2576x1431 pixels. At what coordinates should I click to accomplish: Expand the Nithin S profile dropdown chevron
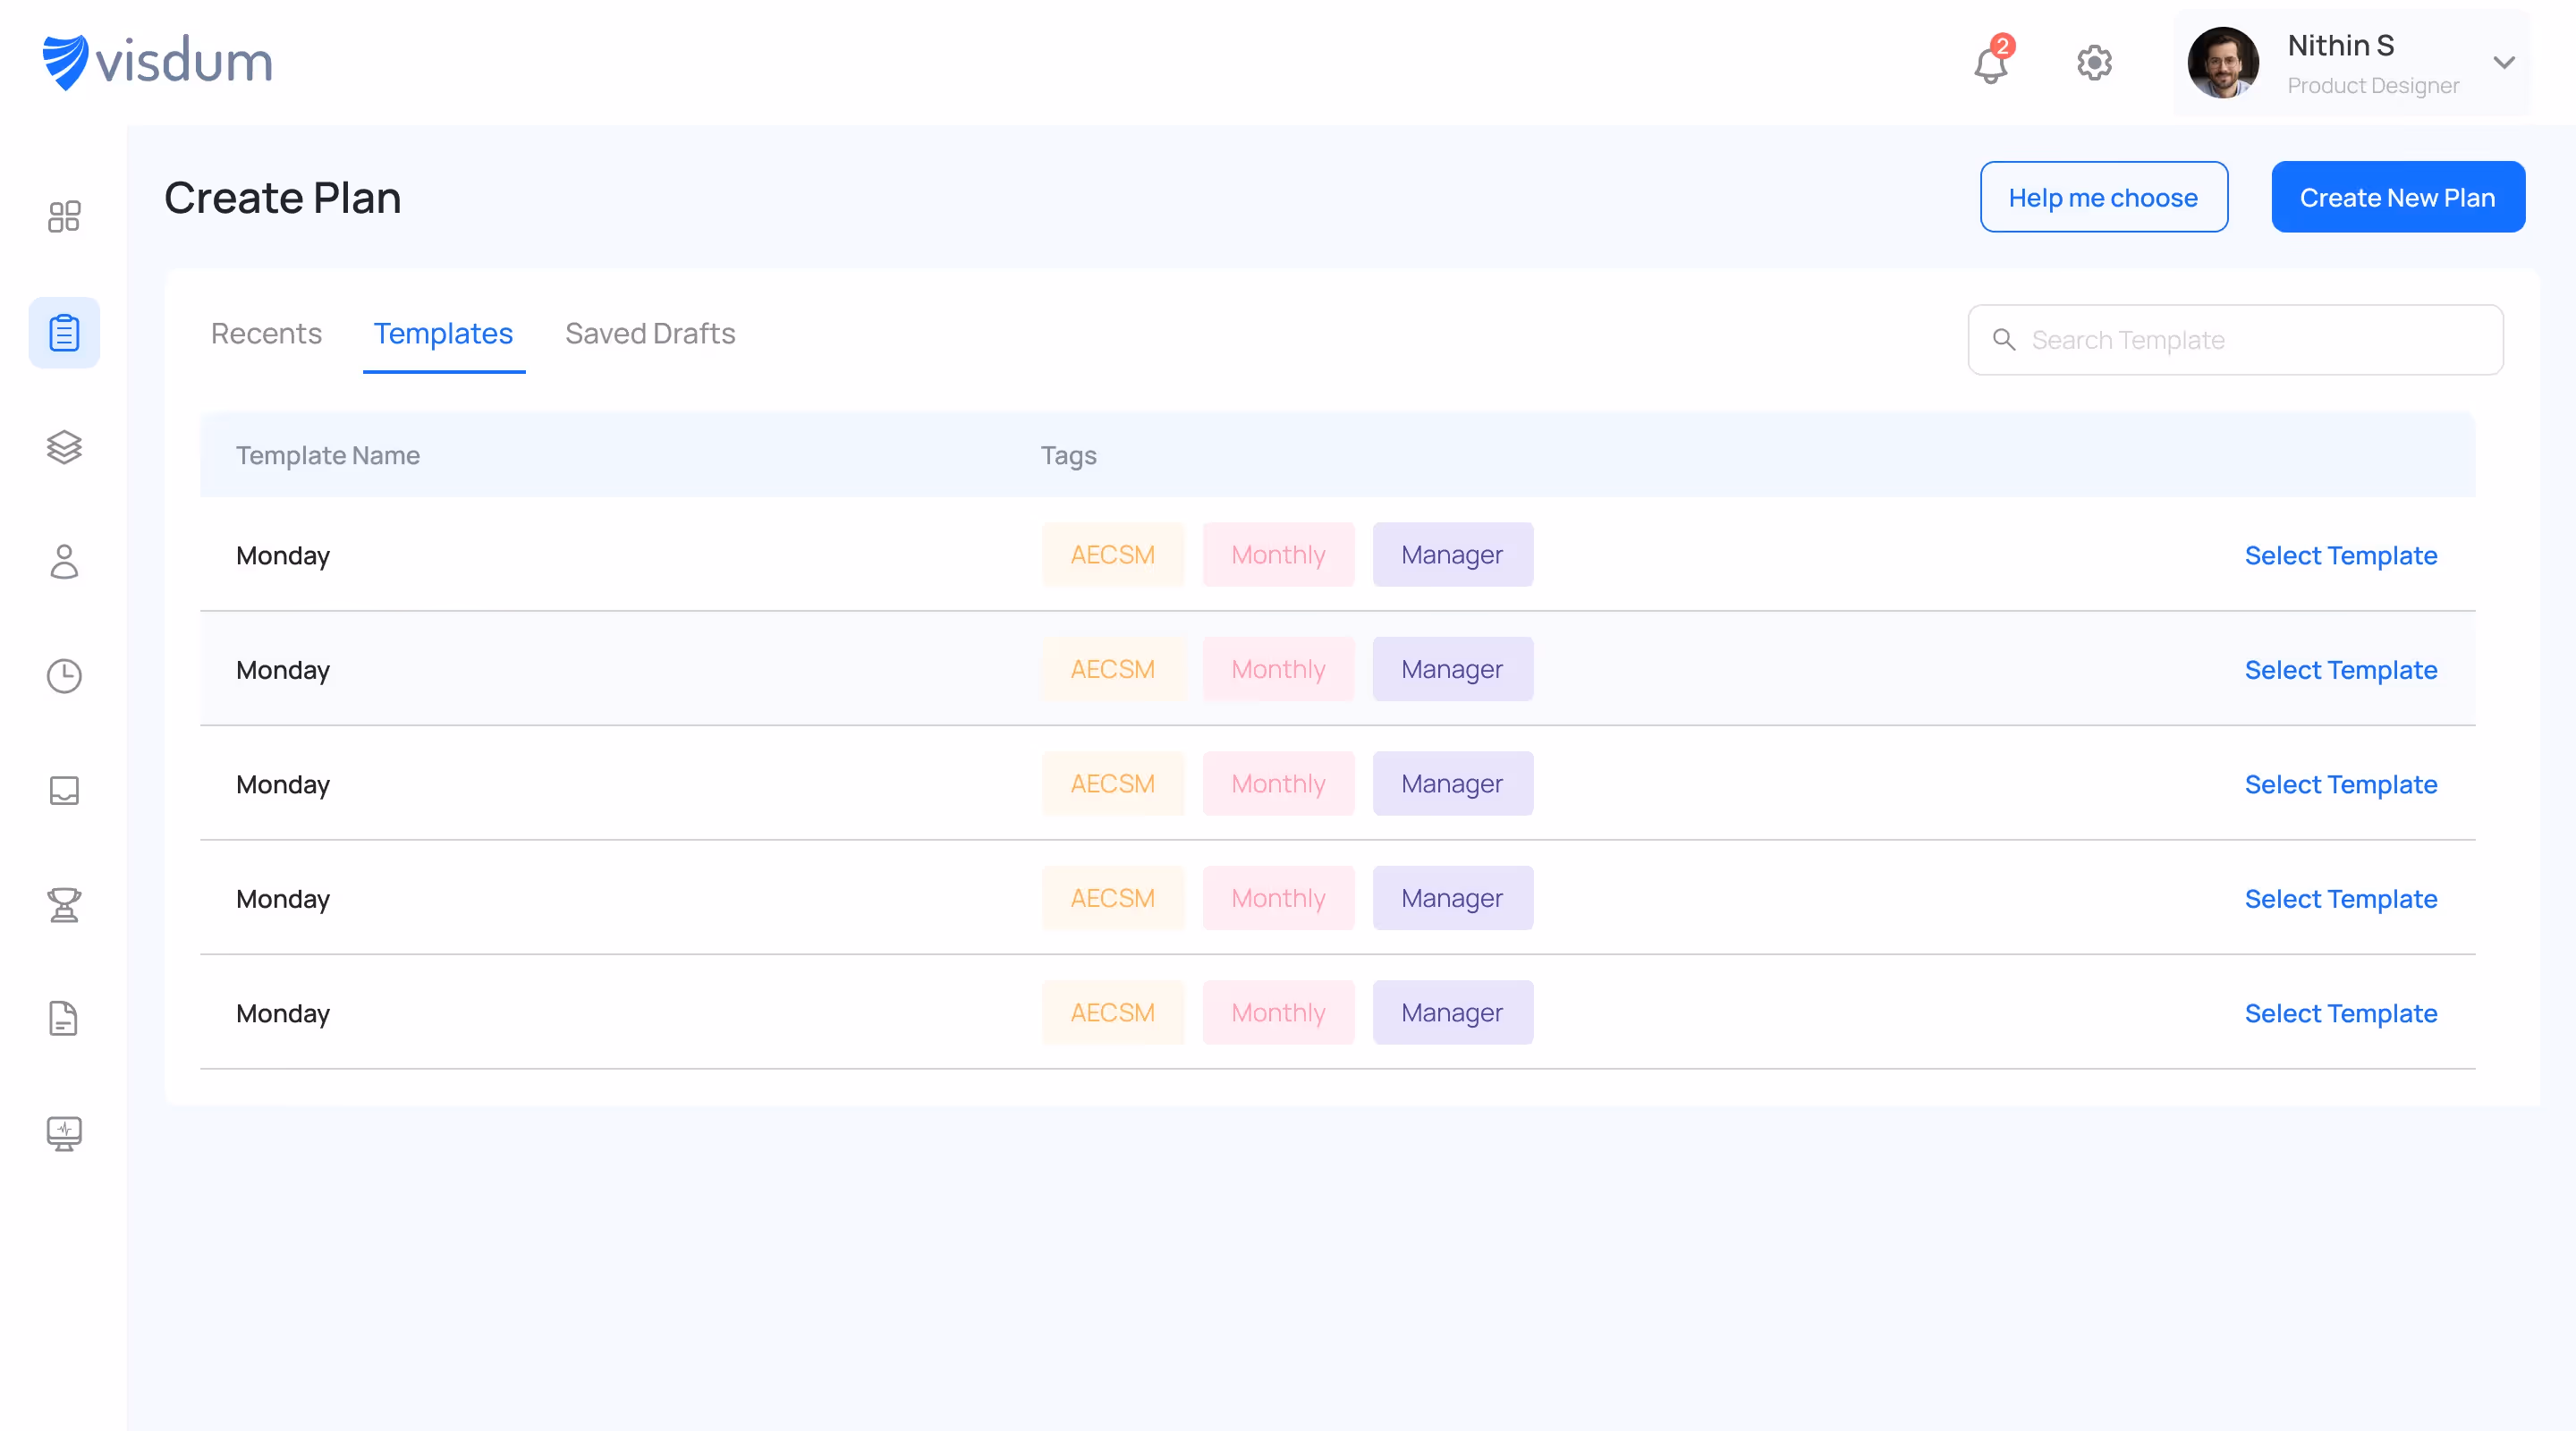(2504, 63)
